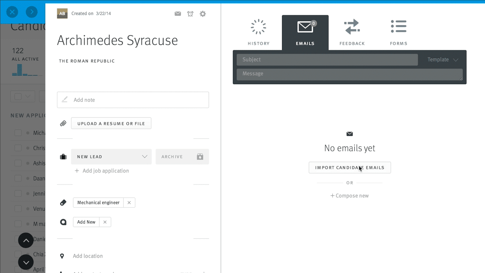This screenshot has height=273, width=485.
Task: Click the Add location field
Action: pos(88,256)
